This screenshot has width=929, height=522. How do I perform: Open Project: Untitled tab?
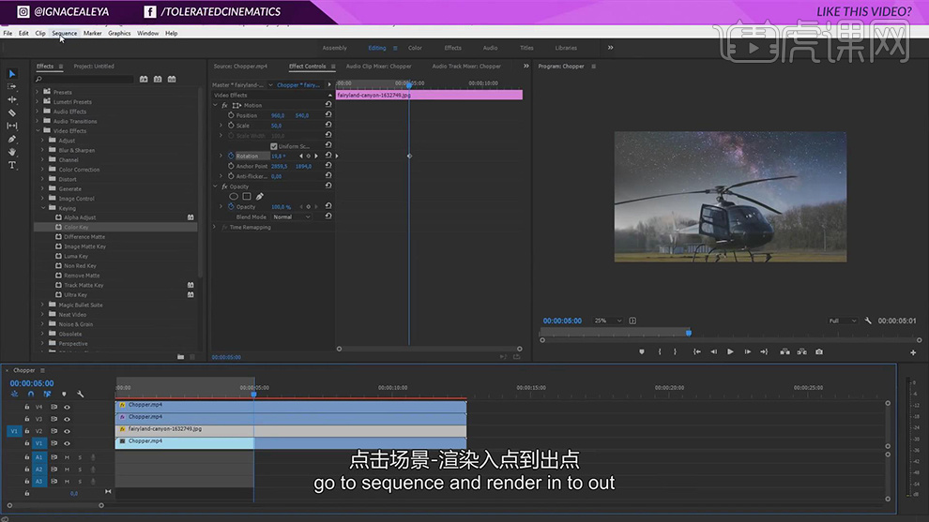(94, 67)
